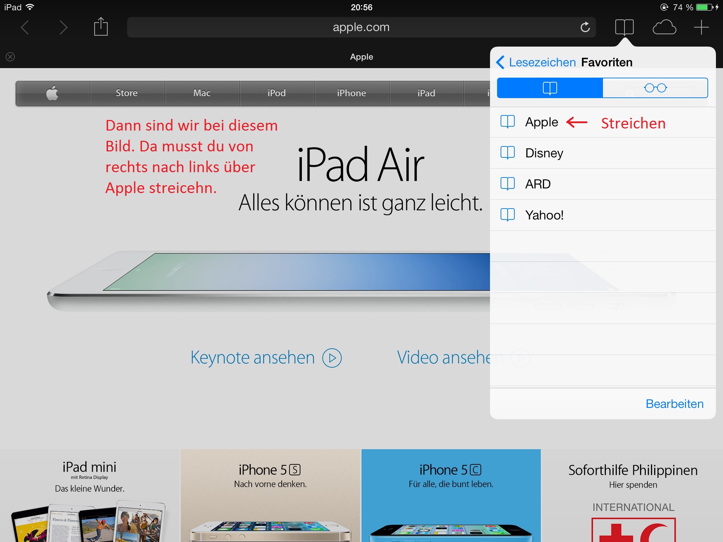Tap the Share icon in the toolbar
The width and height of the screenshot is (723, 542).
coord(101,27)
